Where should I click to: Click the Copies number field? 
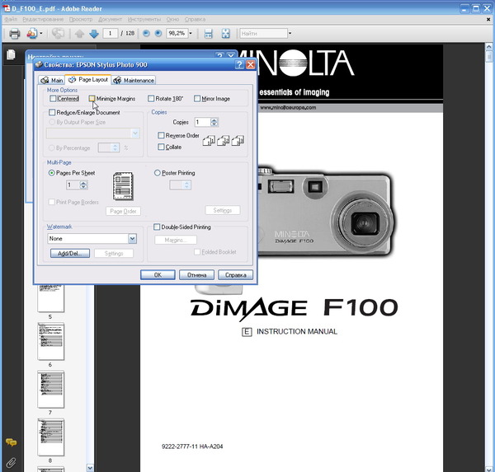202,122
